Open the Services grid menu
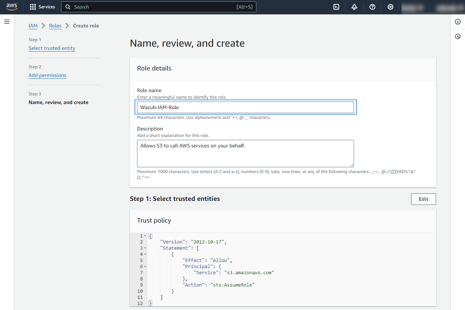 pos(42,7)
